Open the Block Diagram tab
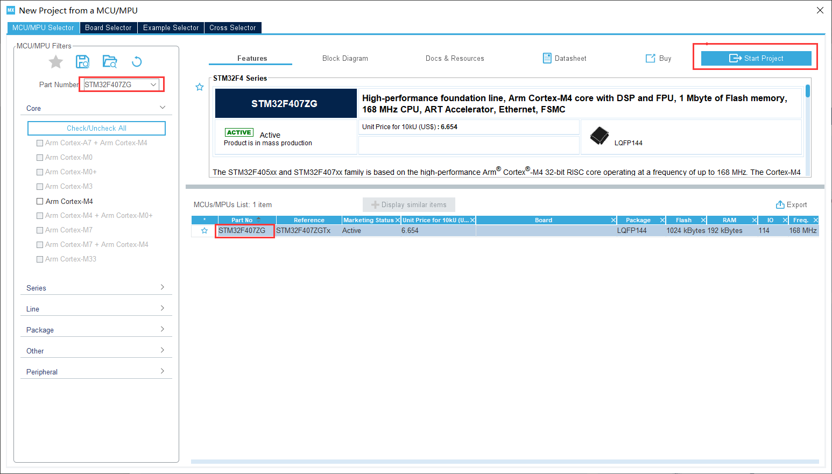 (345, 58)
